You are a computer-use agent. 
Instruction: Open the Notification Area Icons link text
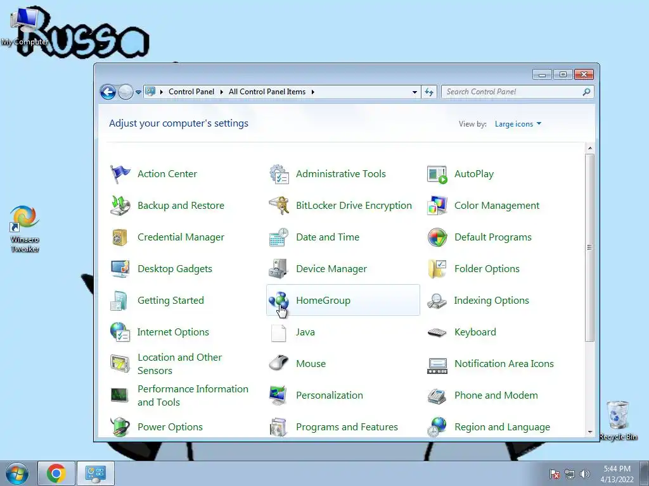504,364
